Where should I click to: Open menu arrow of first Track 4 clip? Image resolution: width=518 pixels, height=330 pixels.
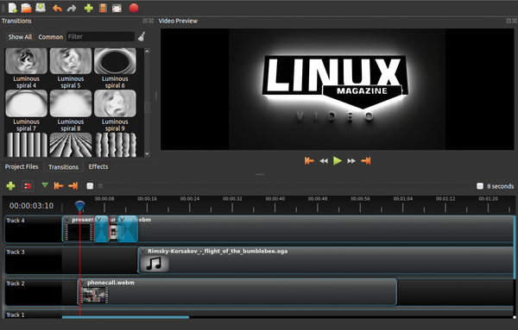pos(67,220)
